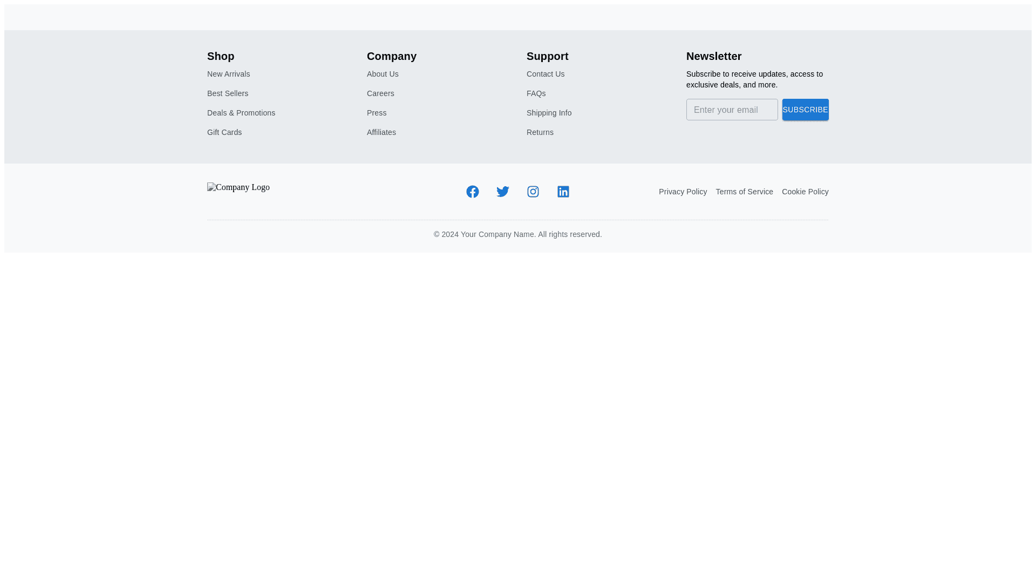The height and width of the screenshot is (583, 1036).
Task: Visit the Gift Cards page
Action: point(224,132)
